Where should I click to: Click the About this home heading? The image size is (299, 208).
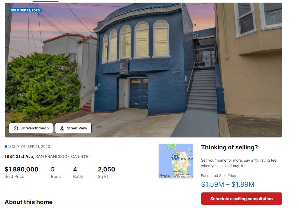point(28,202)
